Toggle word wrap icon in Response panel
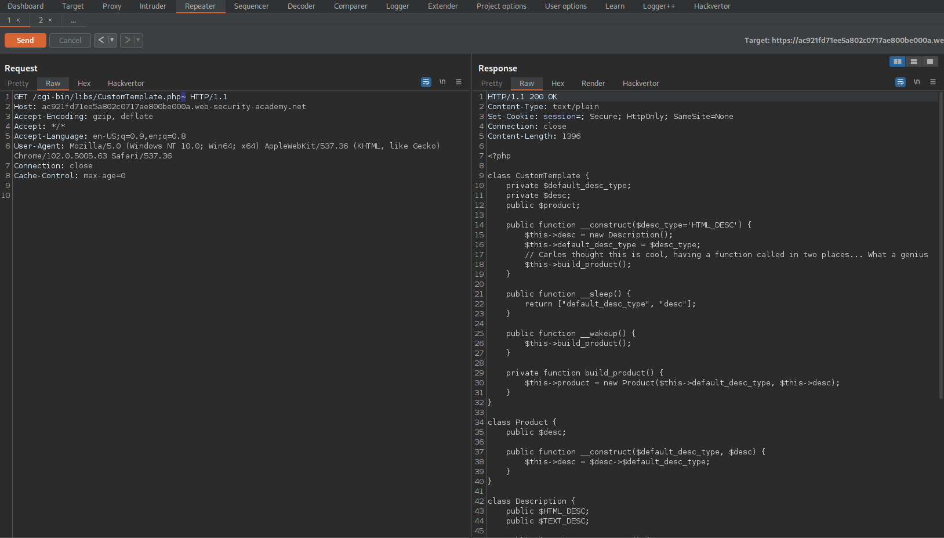944x538 pixels. point(901,82)
